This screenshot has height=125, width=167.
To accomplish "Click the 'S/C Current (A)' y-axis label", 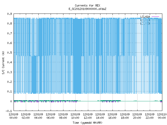I will point(3,63).
